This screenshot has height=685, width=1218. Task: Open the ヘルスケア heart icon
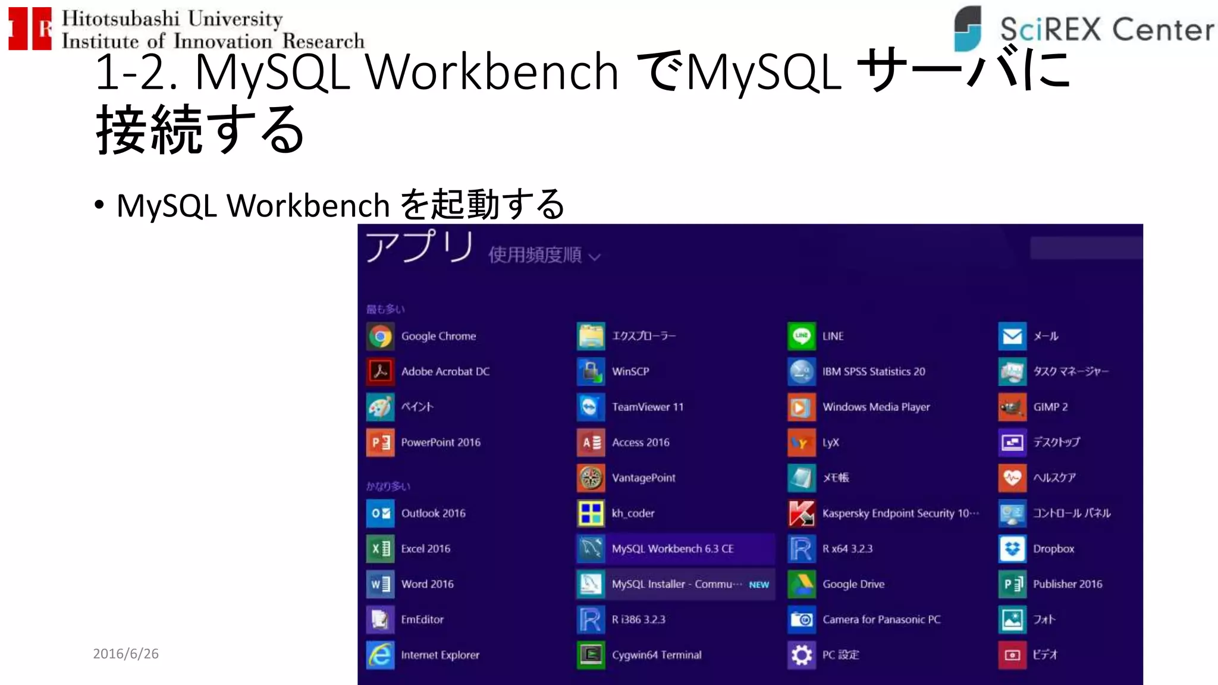[x=1012, y=478]
